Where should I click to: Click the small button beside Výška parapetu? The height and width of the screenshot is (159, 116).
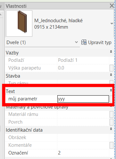[112, 68]
